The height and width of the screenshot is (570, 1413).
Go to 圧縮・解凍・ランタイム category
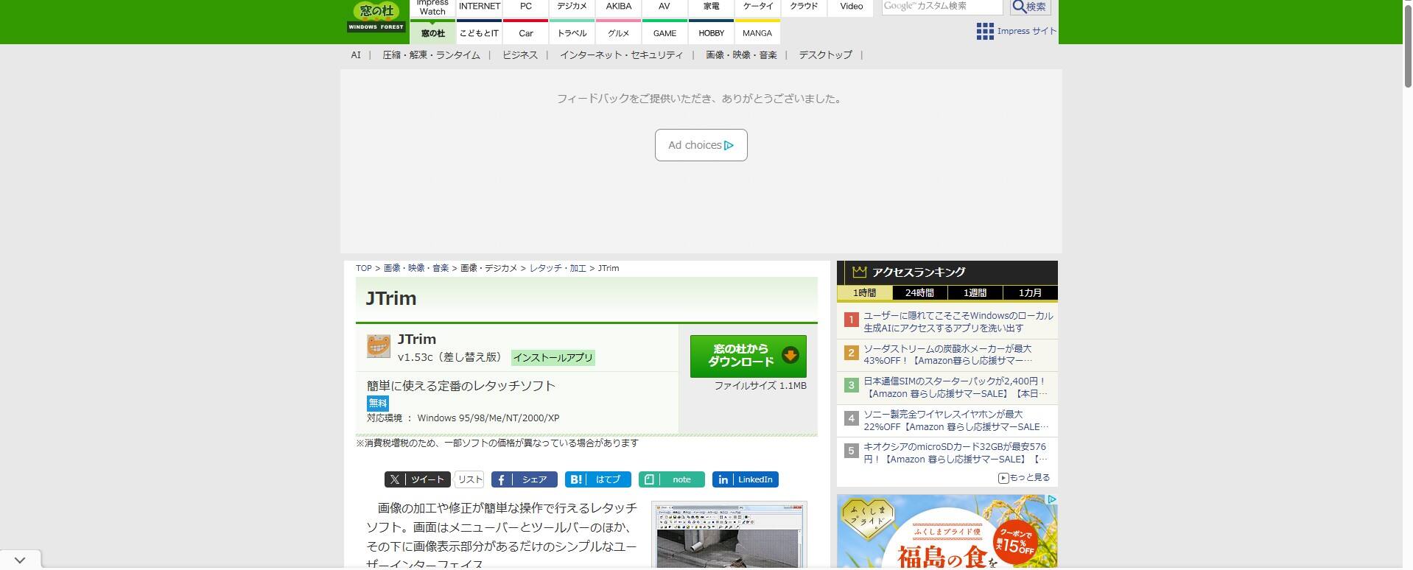coord(431,54)
